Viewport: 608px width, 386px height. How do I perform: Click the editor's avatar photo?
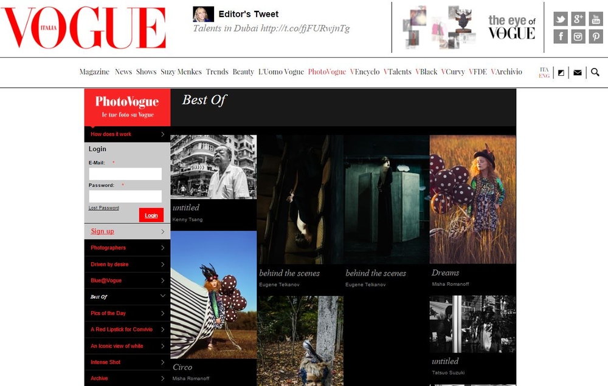click(204, 14)
